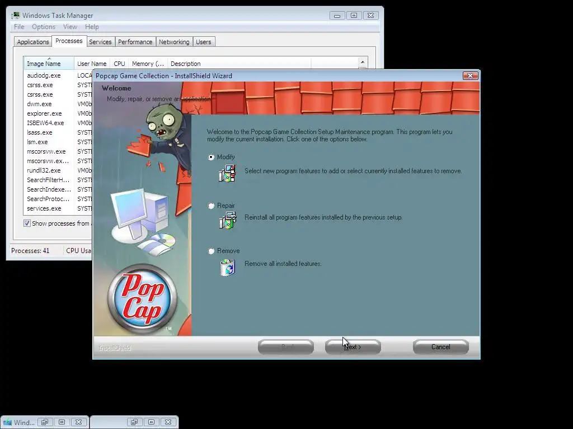Open the File menu in Task Manager

pos(19,27)
